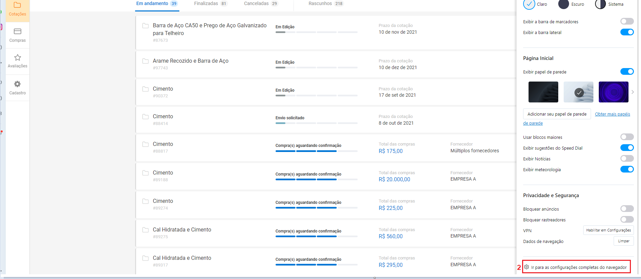Open Cal Hidratada e Cimento #89317
641x279 pixels.
tap(182, 258)
